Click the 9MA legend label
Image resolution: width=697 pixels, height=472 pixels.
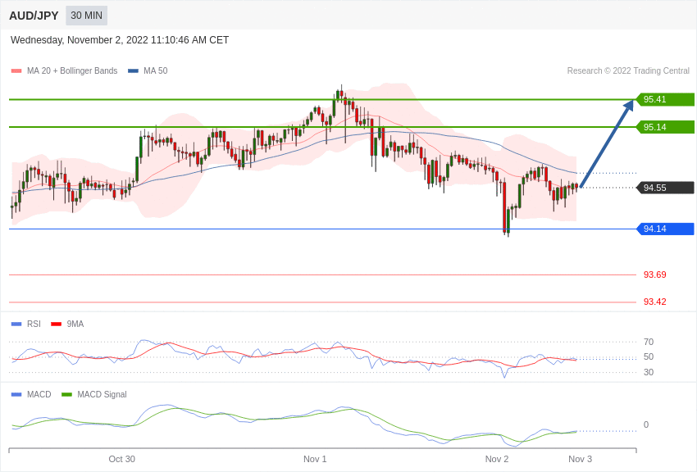pos(75,324)
